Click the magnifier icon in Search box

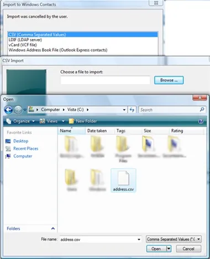[202, 110]
